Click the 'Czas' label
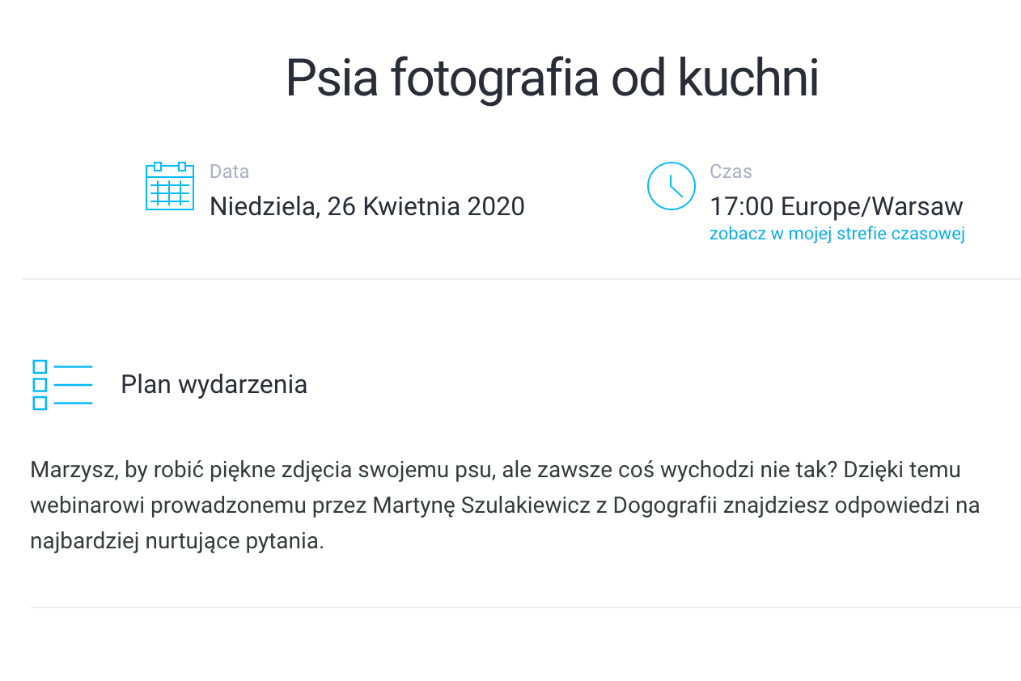This screenshot has width=1021, height=681. [x=731, y=171]
